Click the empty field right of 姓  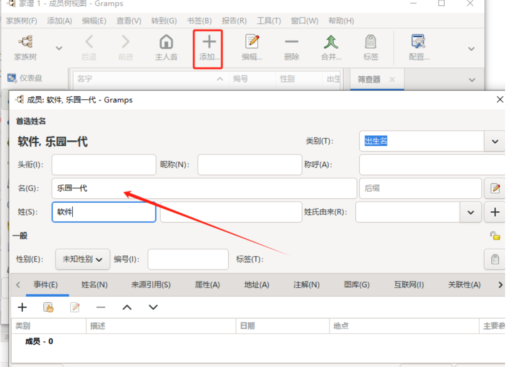click(231, 212)
